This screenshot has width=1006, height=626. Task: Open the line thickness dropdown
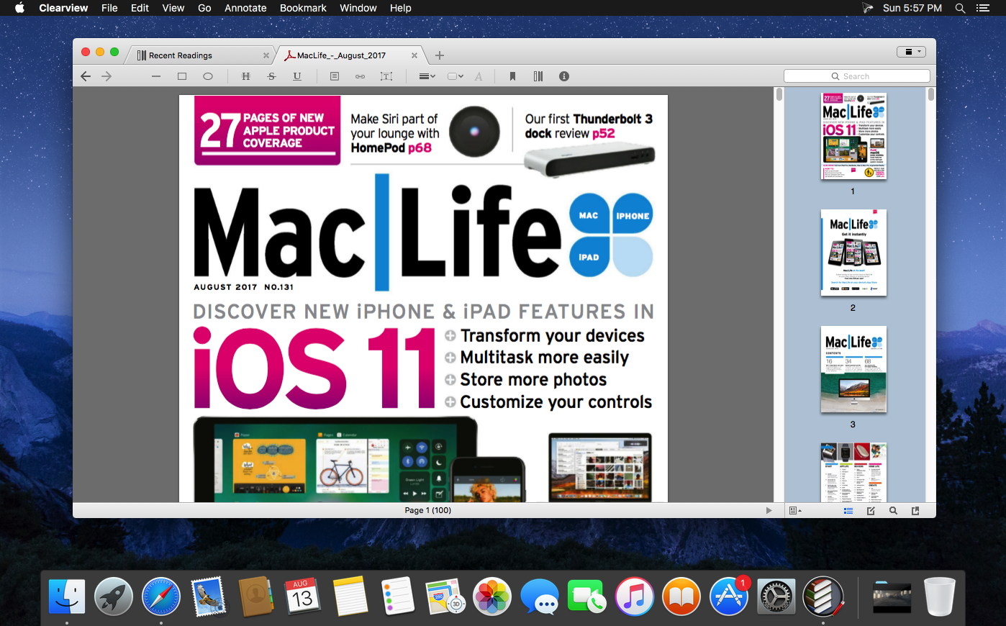pos(427,76)
